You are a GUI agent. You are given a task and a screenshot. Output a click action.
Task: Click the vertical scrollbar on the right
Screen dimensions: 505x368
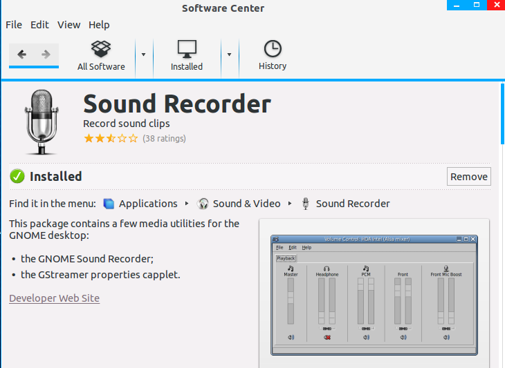[x=501, y=114]
